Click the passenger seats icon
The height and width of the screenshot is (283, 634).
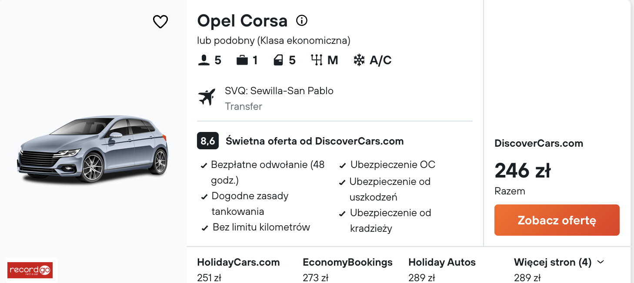[204, 60]
